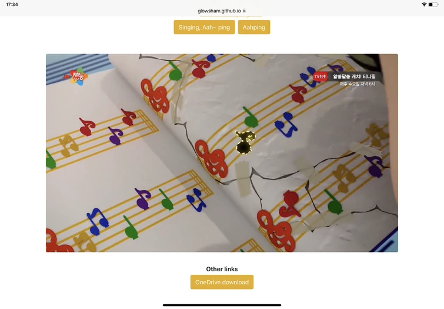Viewport: 444px width, 309px height.
Task: Tap the battery indicator icon
Action: (433, 5)
